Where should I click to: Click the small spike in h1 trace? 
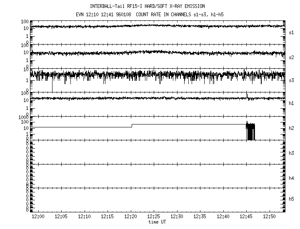(x=247, y=96)
